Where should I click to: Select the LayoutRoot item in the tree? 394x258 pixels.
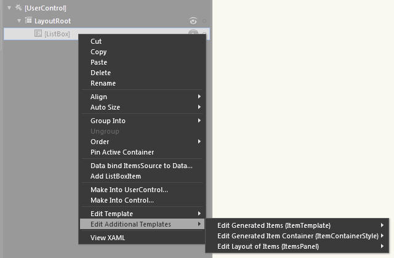[x=52, y=21]
